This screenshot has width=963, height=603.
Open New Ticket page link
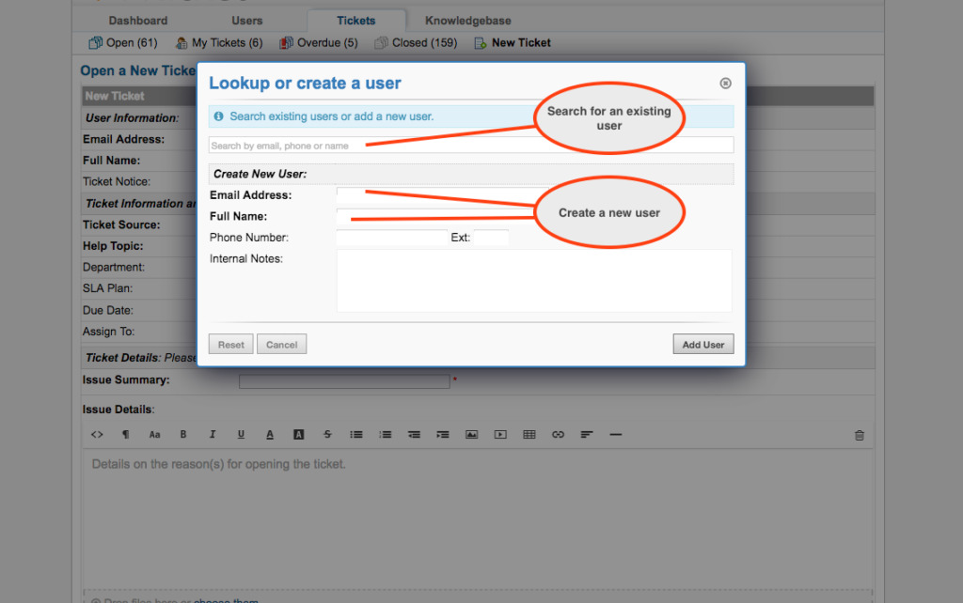pyautogui.click(x=513, y=42)
